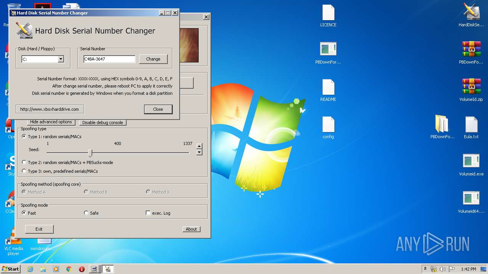Select the Safe spoofing mode
The image size is (488, 274).
91,213
